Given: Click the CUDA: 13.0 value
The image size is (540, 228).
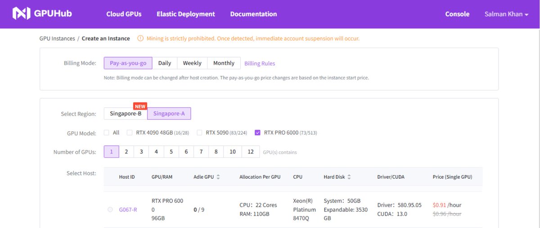Looking at the screenshot, I should 392,214.
